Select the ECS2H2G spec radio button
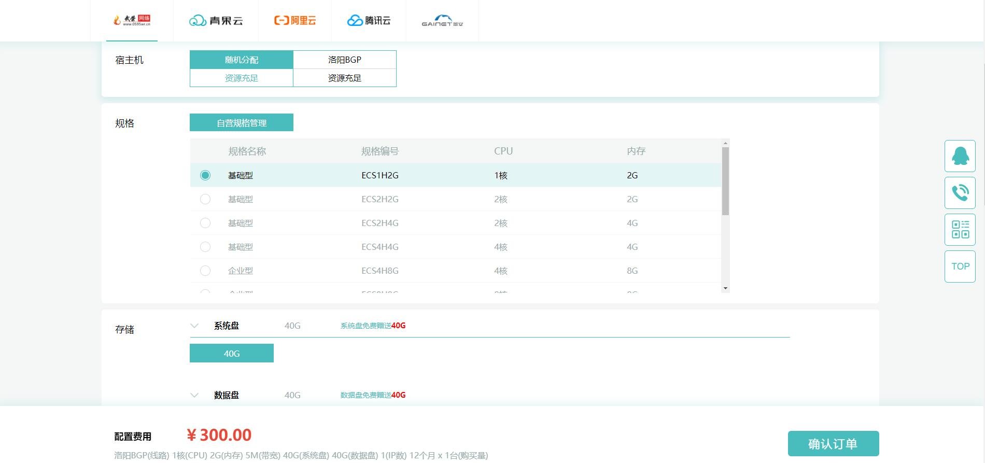This screenshot has width=985, height=463. pyautogui.click(x=205, y=199)
